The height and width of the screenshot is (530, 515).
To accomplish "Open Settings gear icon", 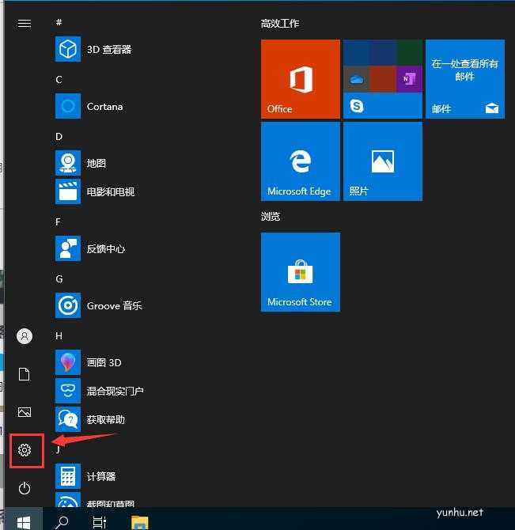I will (x=25, y=450).
